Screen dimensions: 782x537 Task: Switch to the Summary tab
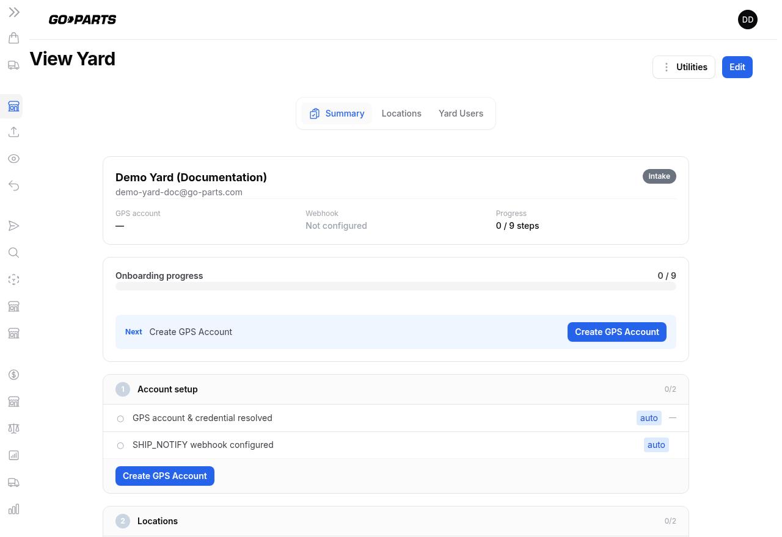[337, 114]
